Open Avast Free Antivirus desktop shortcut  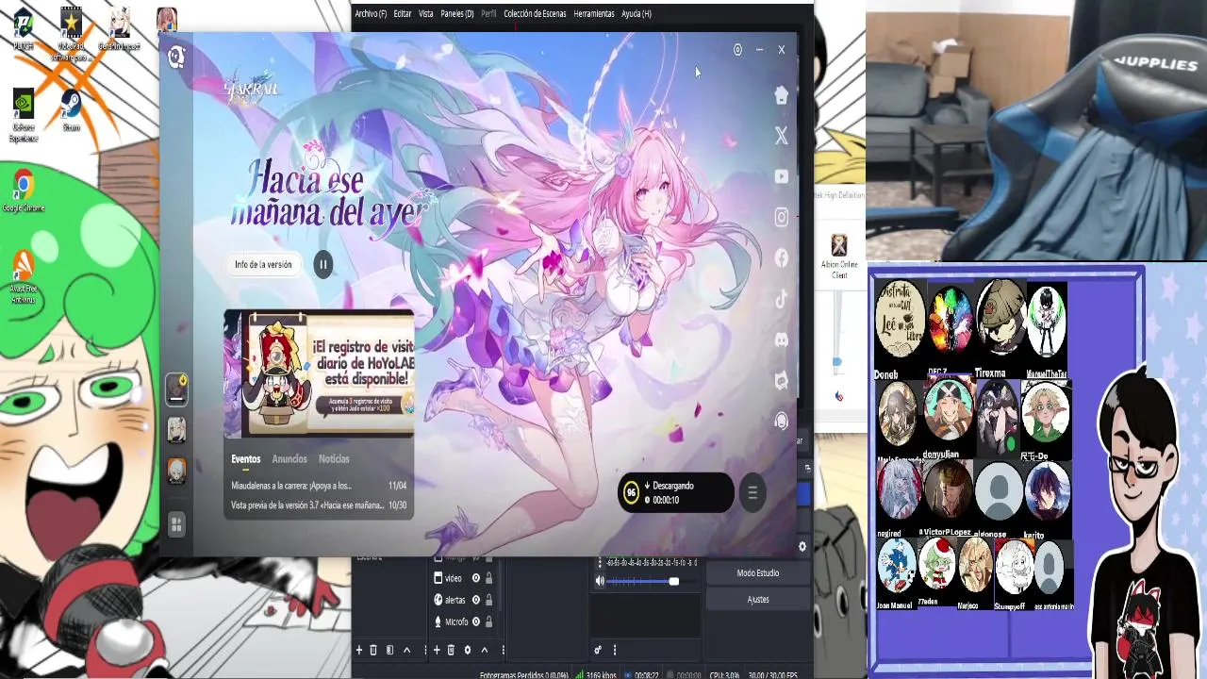[x=24, y=277]
